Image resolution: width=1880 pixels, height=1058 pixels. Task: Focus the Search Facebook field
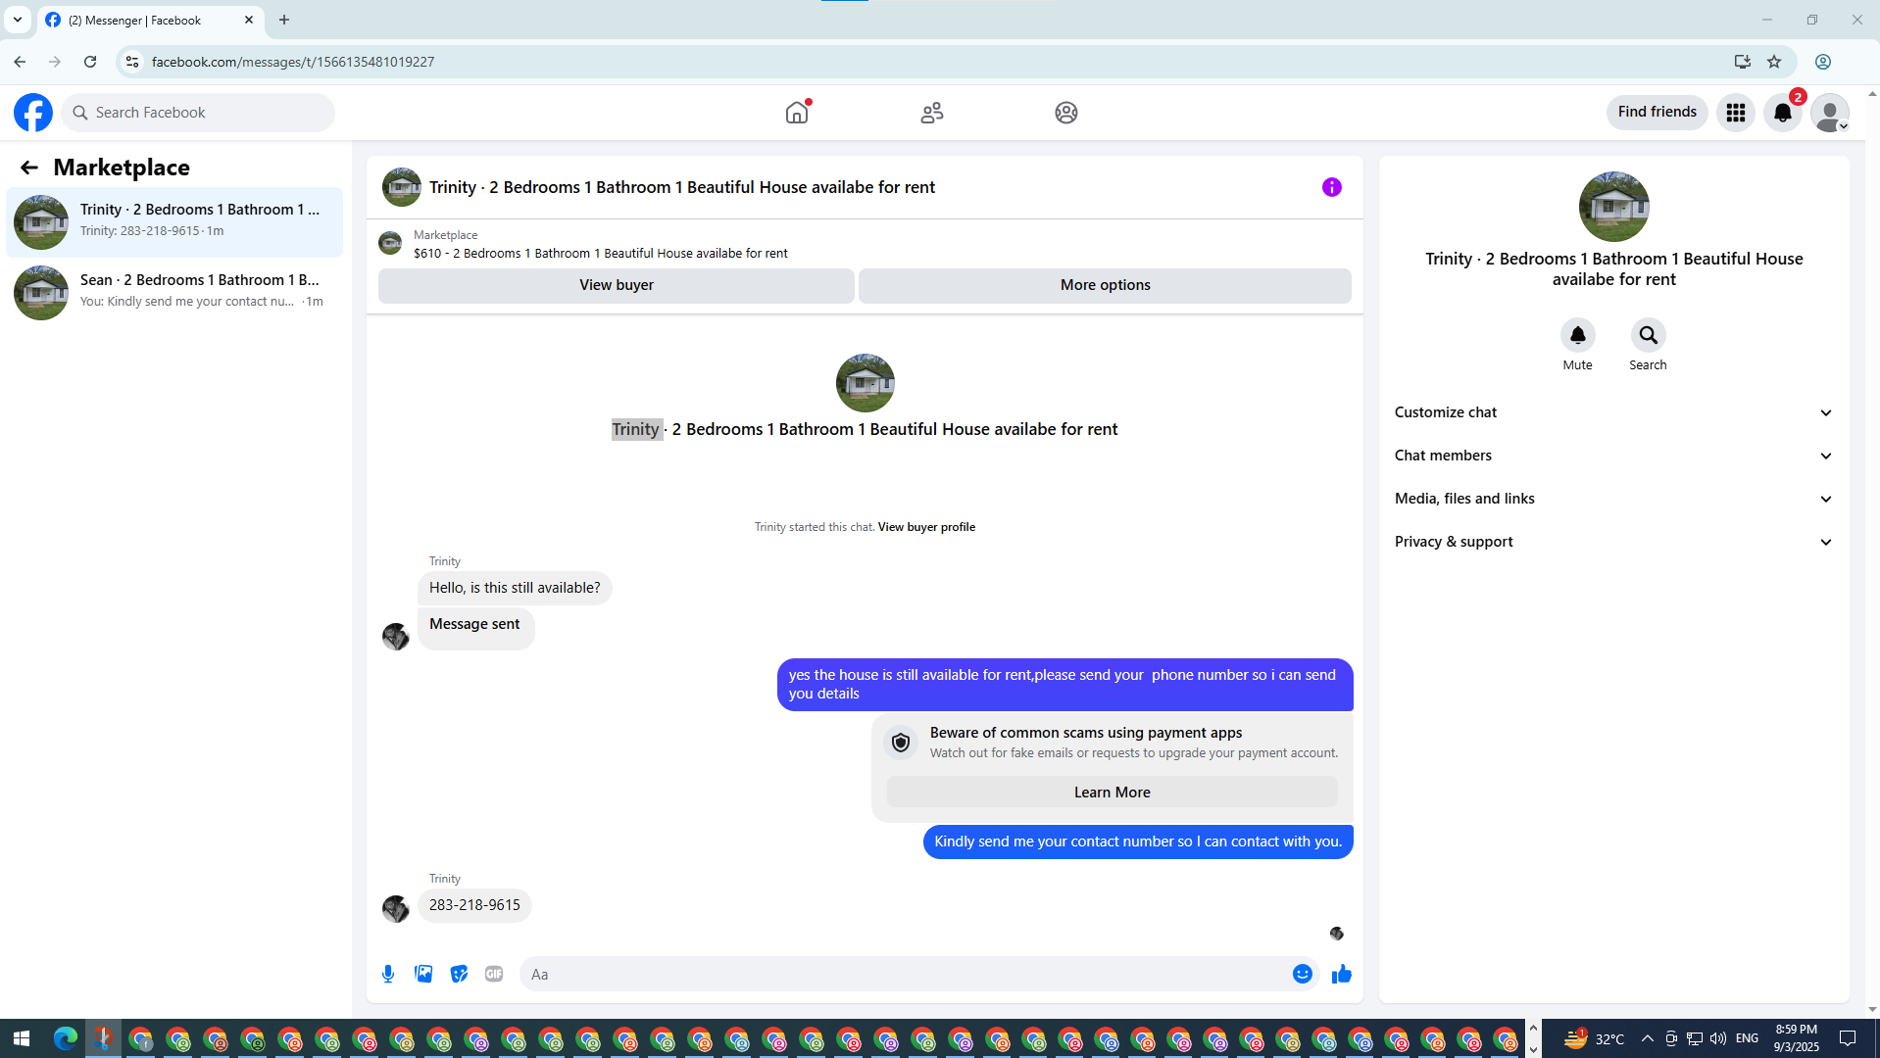pyautogui.click(x=198, y=113)
